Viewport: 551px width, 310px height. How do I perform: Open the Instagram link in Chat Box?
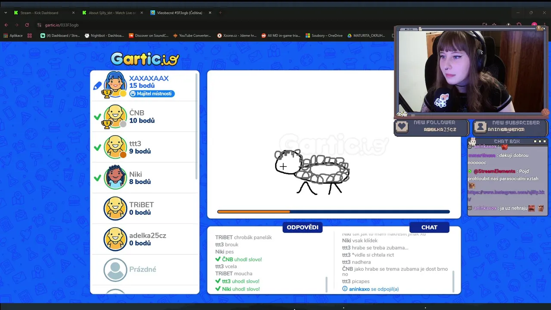point(506,195)
